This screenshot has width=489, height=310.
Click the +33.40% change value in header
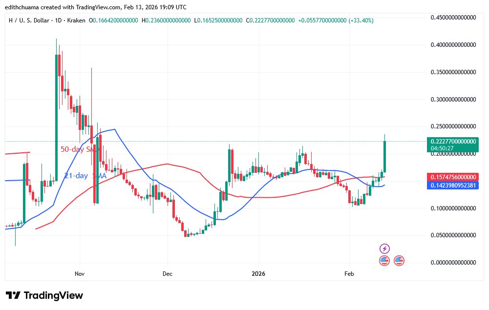[x=361, y=20]
